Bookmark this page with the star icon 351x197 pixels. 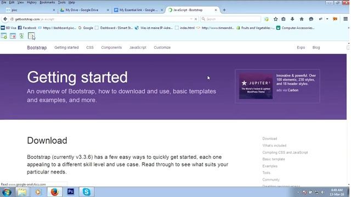pyautogui.click(x=275, y=19)
